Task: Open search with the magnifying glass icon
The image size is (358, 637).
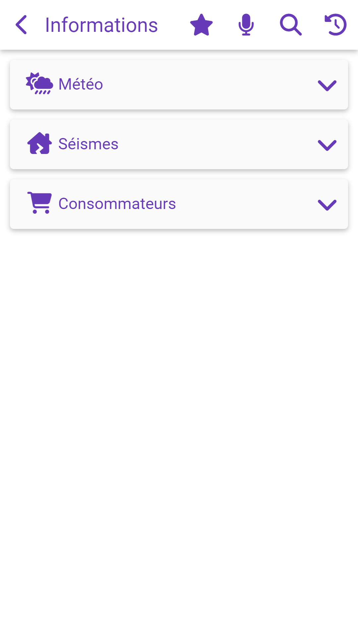Action: click(x=291, y=25)
